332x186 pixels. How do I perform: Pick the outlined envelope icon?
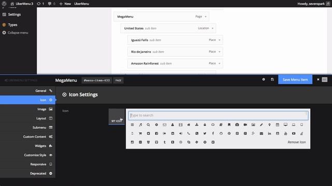(x=164, y=125)
